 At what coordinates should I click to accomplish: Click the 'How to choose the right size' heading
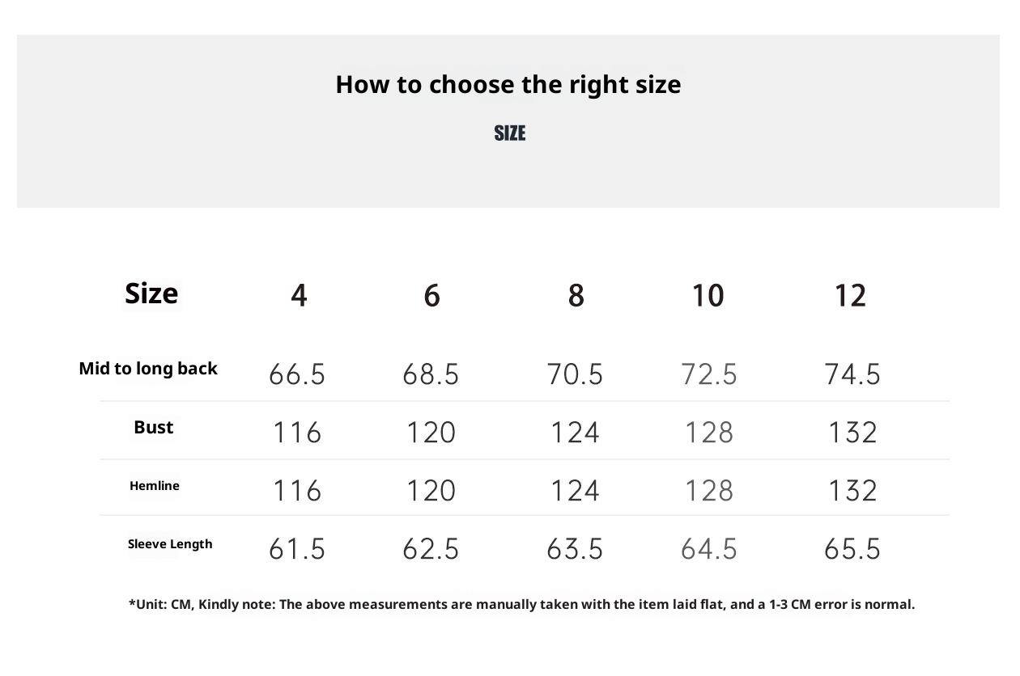[508, 85]
